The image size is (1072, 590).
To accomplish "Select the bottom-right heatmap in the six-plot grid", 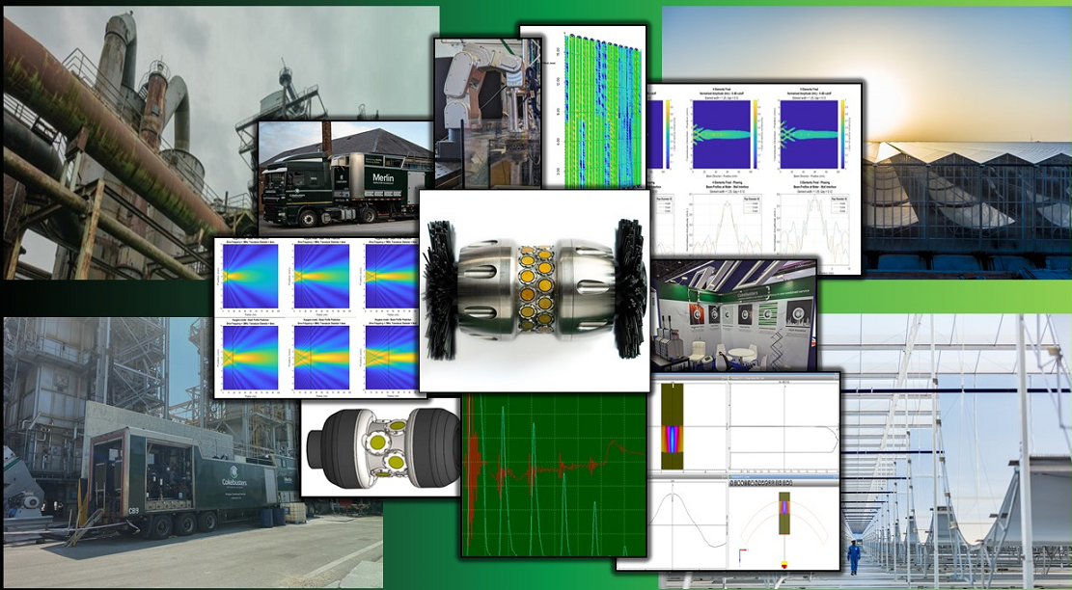I will (x=389, y=357).
